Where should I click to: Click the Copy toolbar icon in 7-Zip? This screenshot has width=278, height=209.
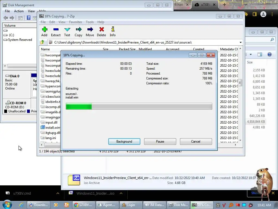[78, 29]
